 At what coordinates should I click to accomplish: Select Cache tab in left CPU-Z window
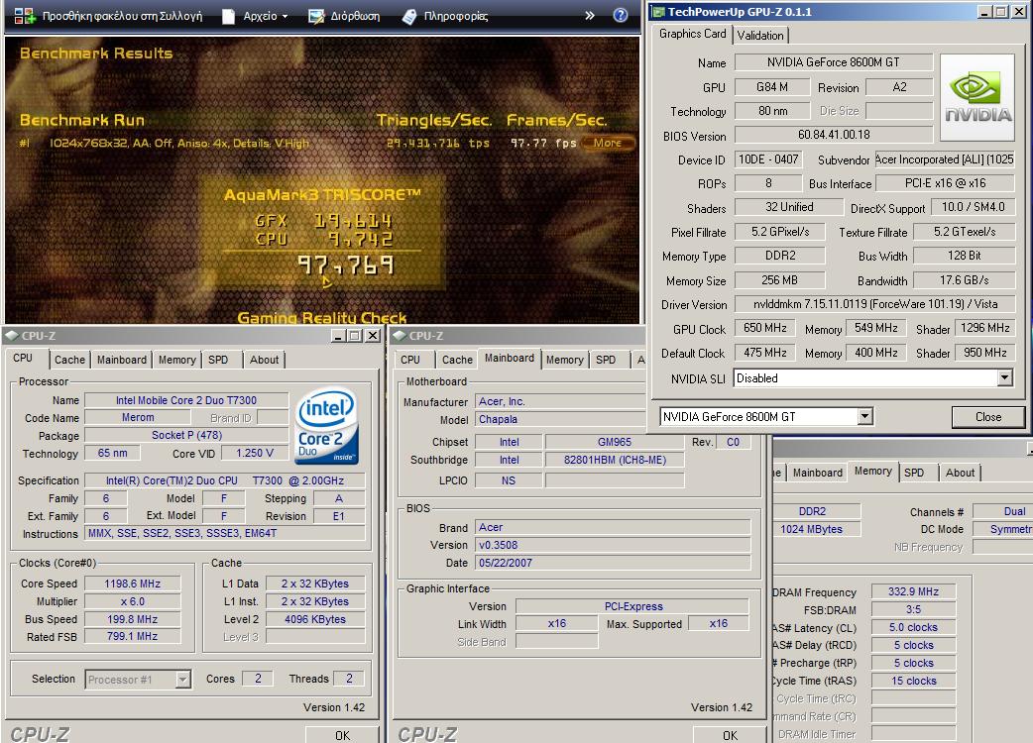[69, 360]
